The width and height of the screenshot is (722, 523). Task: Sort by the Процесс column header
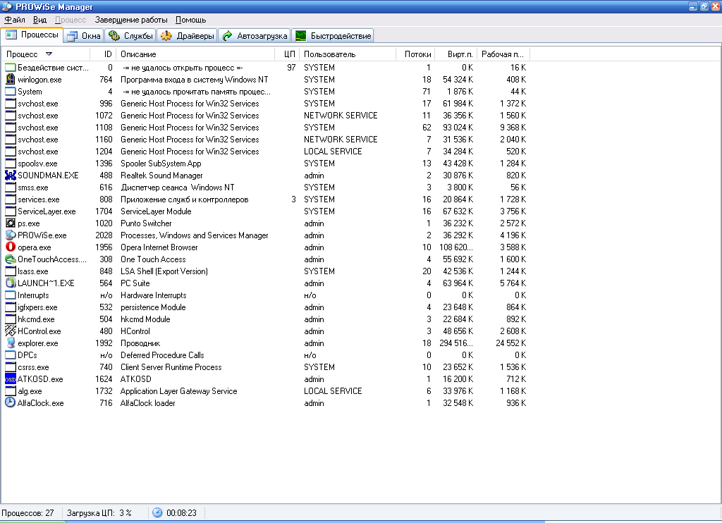(46, 54)
